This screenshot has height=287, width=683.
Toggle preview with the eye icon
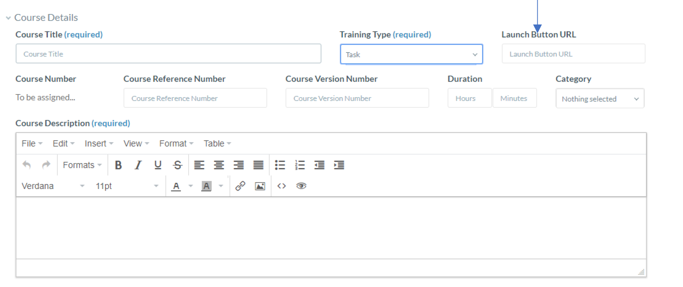coord(301,186)
